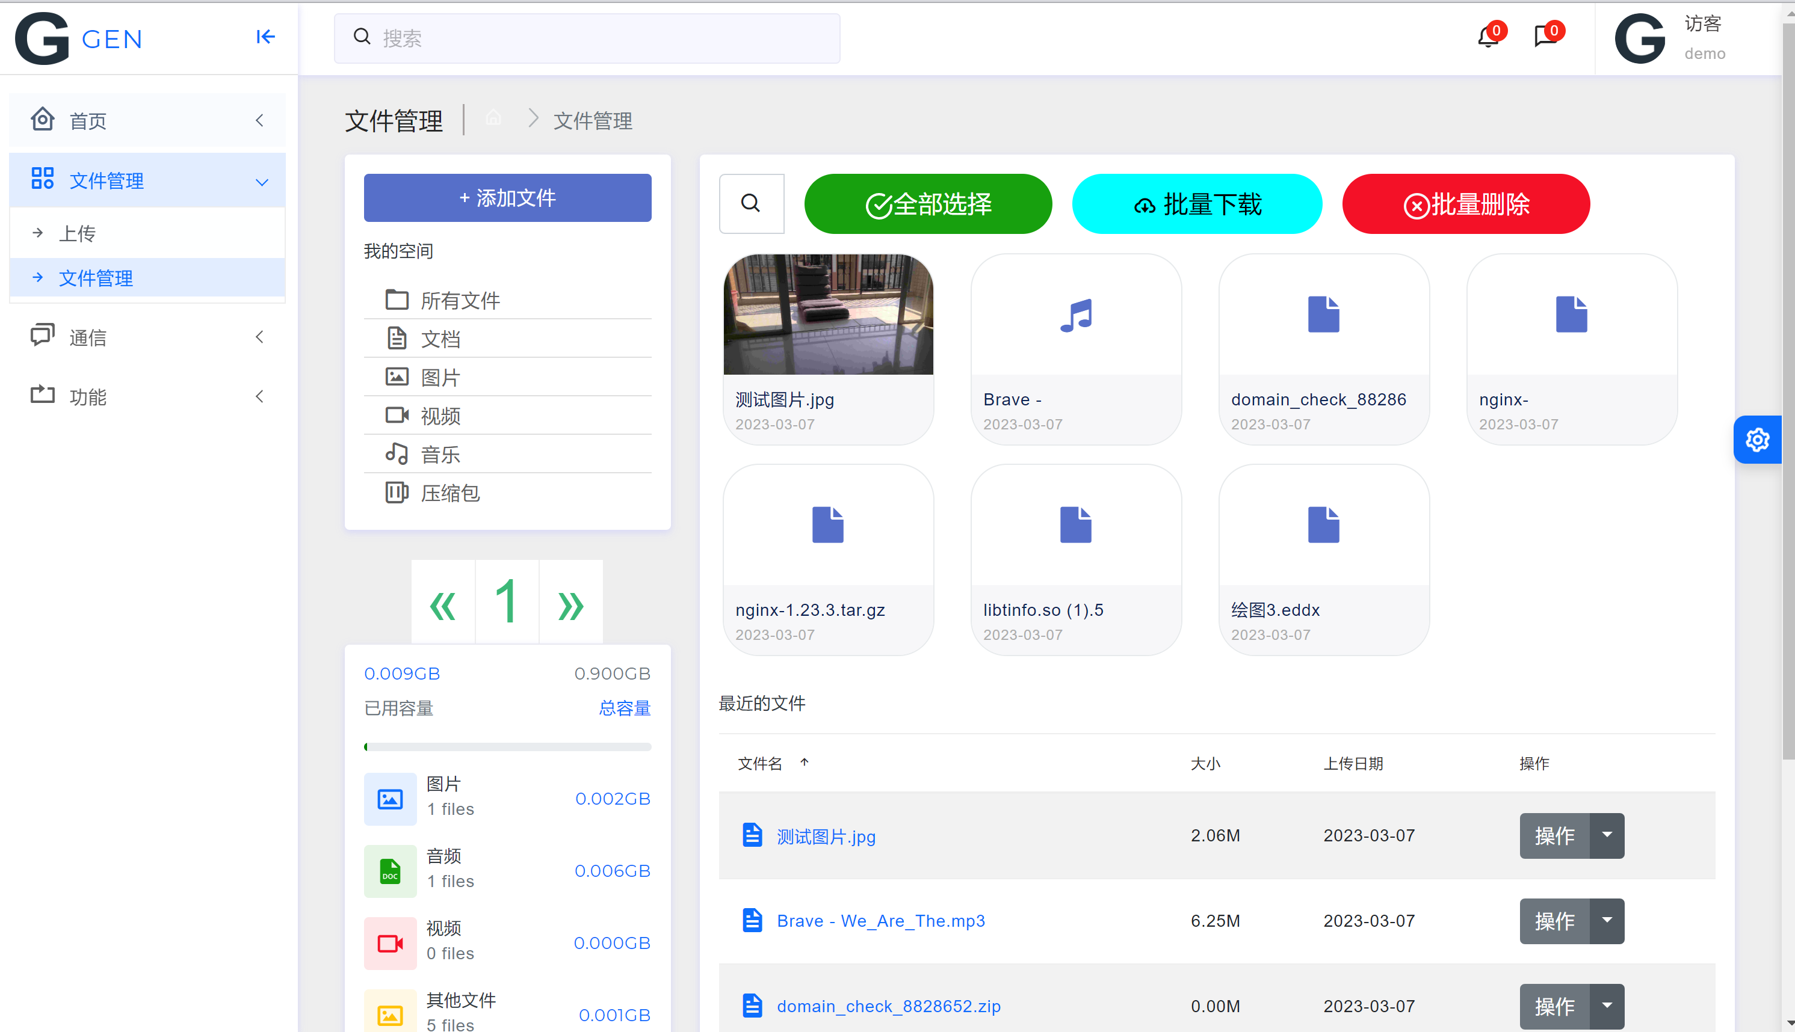Focus the 搜索 input field
Image resolution: width=1795 pixels, height=1032 pixels.
587,38
